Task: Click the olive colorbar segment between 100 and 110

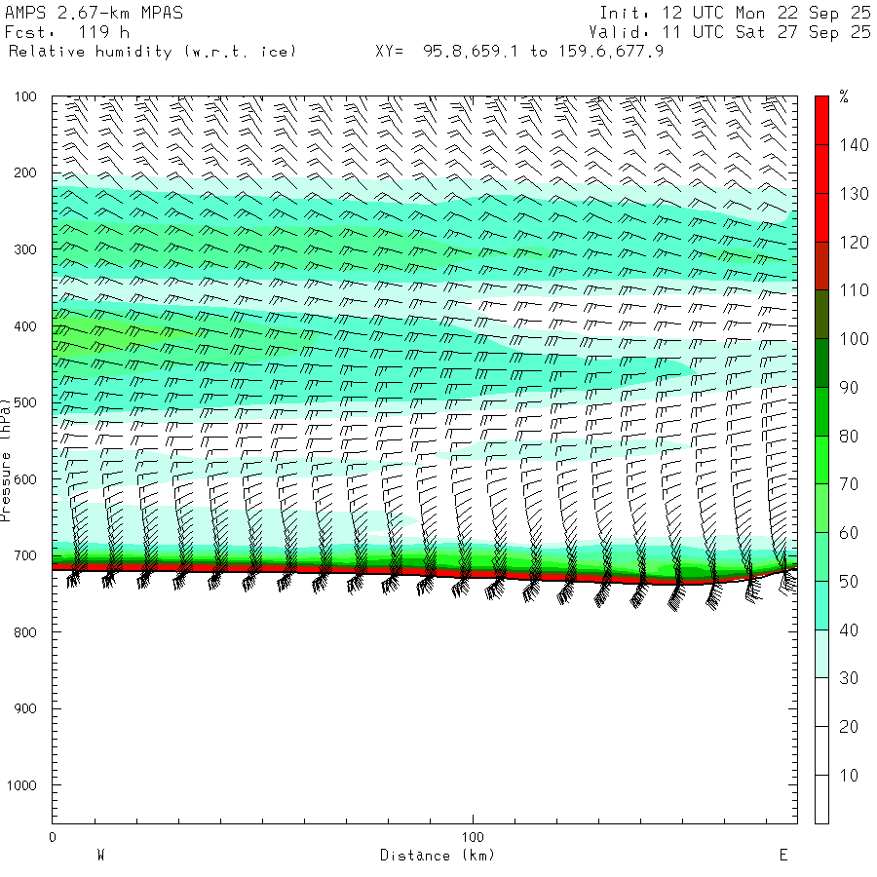Action: pos(821,315)
